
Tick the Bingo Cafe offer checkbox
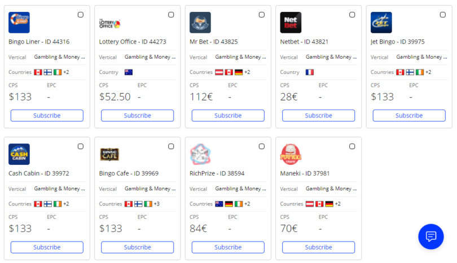(x=171, y=146)
